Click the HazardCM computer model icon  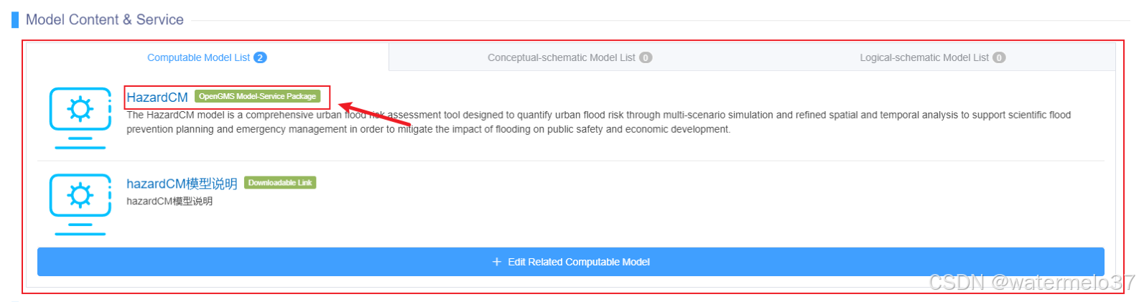click(x=80, y=118)
